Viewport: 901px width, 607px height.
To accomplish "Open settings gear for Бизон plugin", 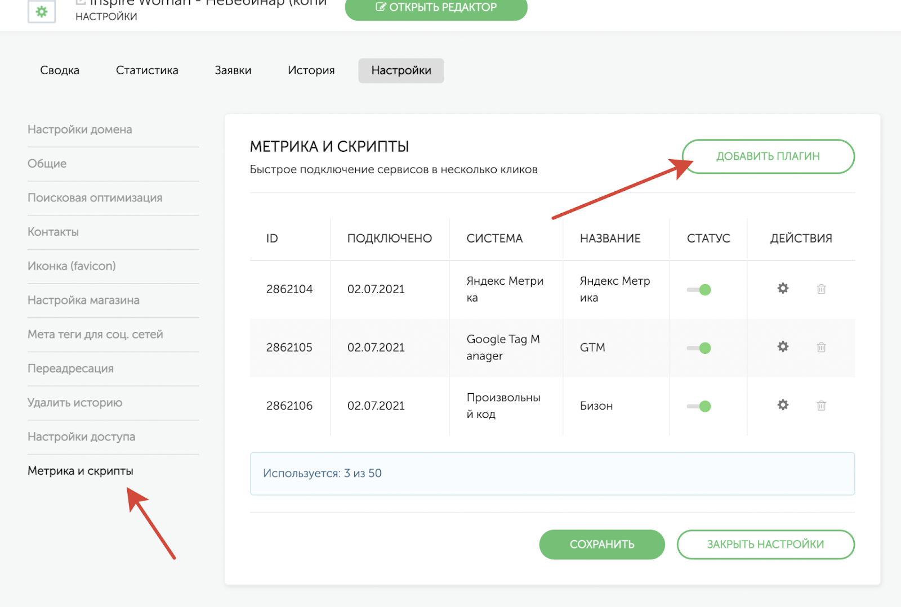I will [783, 405].
